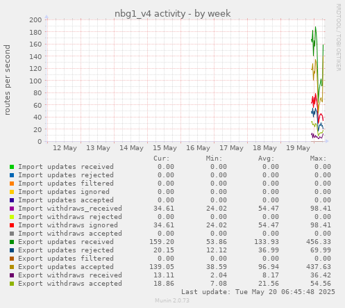Click the 'Export updates rejected' navy swatch
Screen dimensions: 345x308
click(12, 250)
